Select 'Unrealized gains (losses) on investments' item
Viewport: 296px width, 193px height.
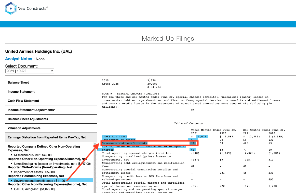tap(52, 164)
